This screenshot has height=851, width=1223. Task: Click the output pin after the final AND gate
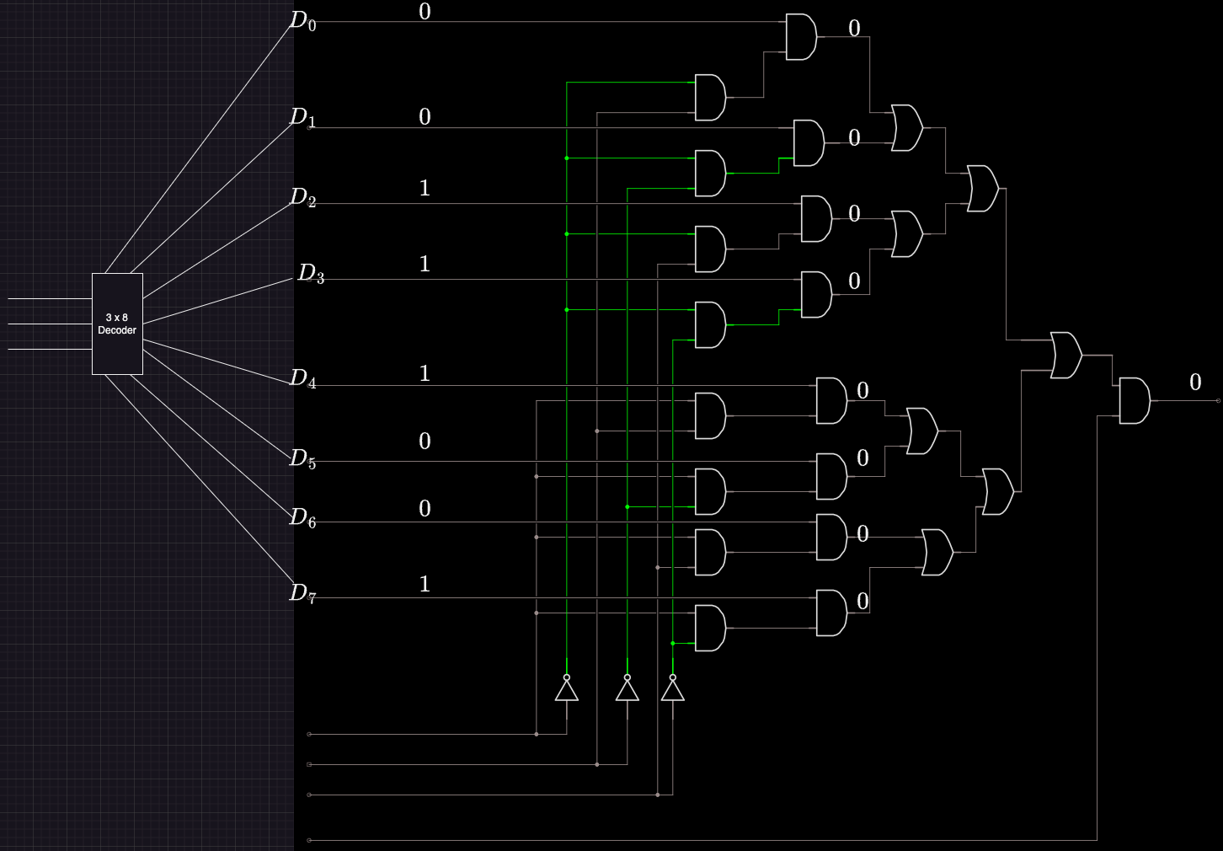pyautogui.click(x=1218, y=401)
